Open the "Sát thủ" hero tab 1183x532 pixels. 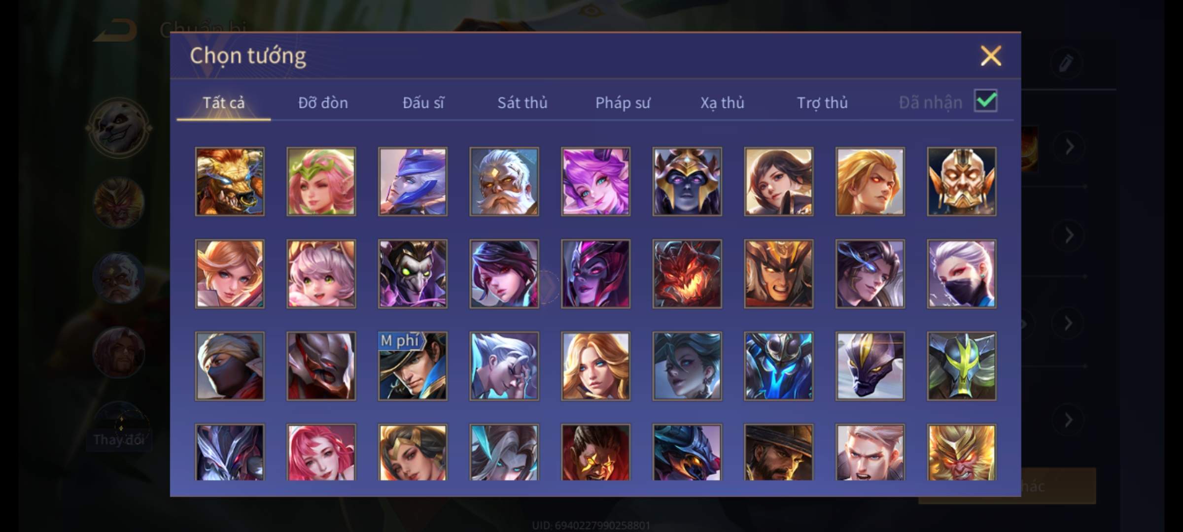pyautogui.click(x=522, y=102)
